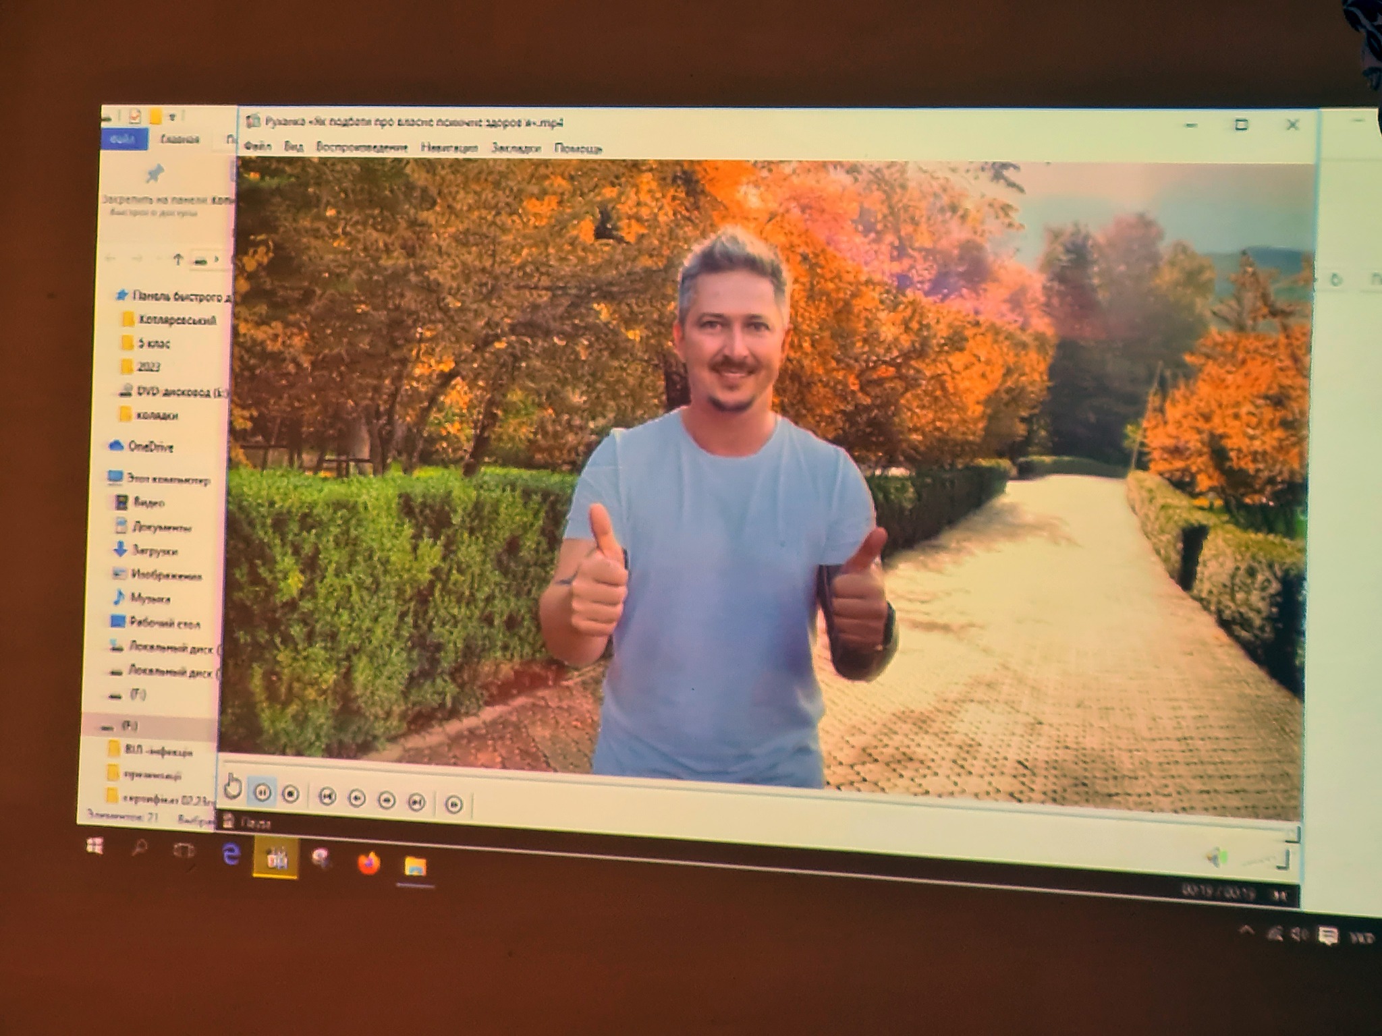The width and height of the screenshot is (1382, 1036).
Task: Skip to the previous track button
Action: click(327, 797)
